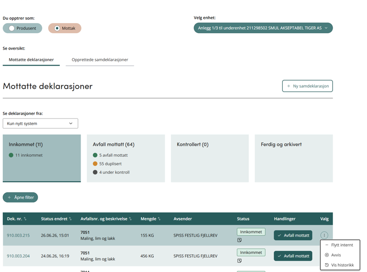Choose Vis historikk from options menu
The height and width of the screenshot is (272, 367).
[x=340, y=265]
